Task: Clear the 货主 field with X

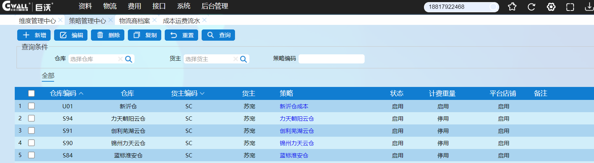Action: (x=236, y=59)
